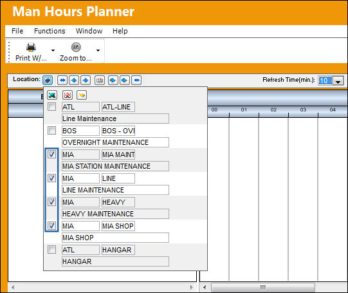Click the OVERNIGHT MAINTENANCE description field
The width and height of the screenshot is (348, 293).
[115, 142]
